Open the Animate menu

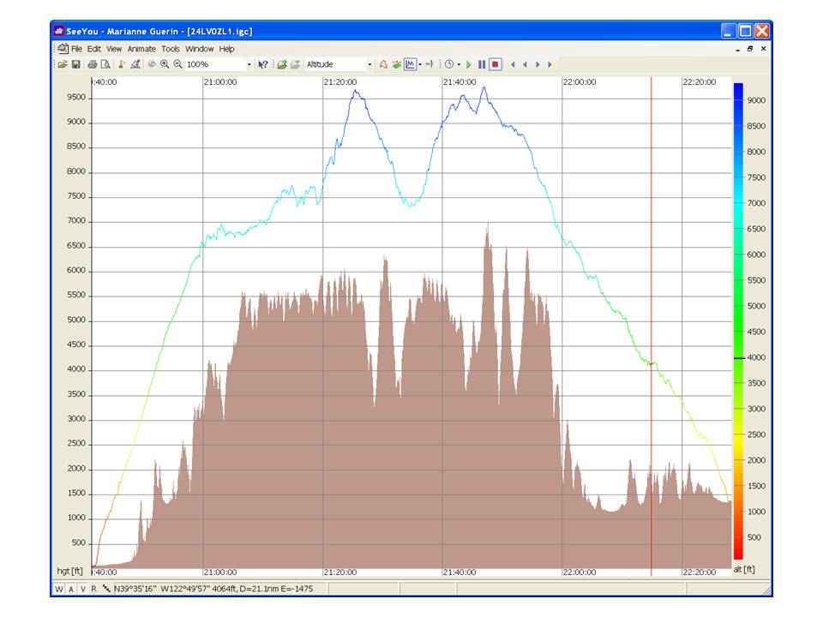click(141, 49)
